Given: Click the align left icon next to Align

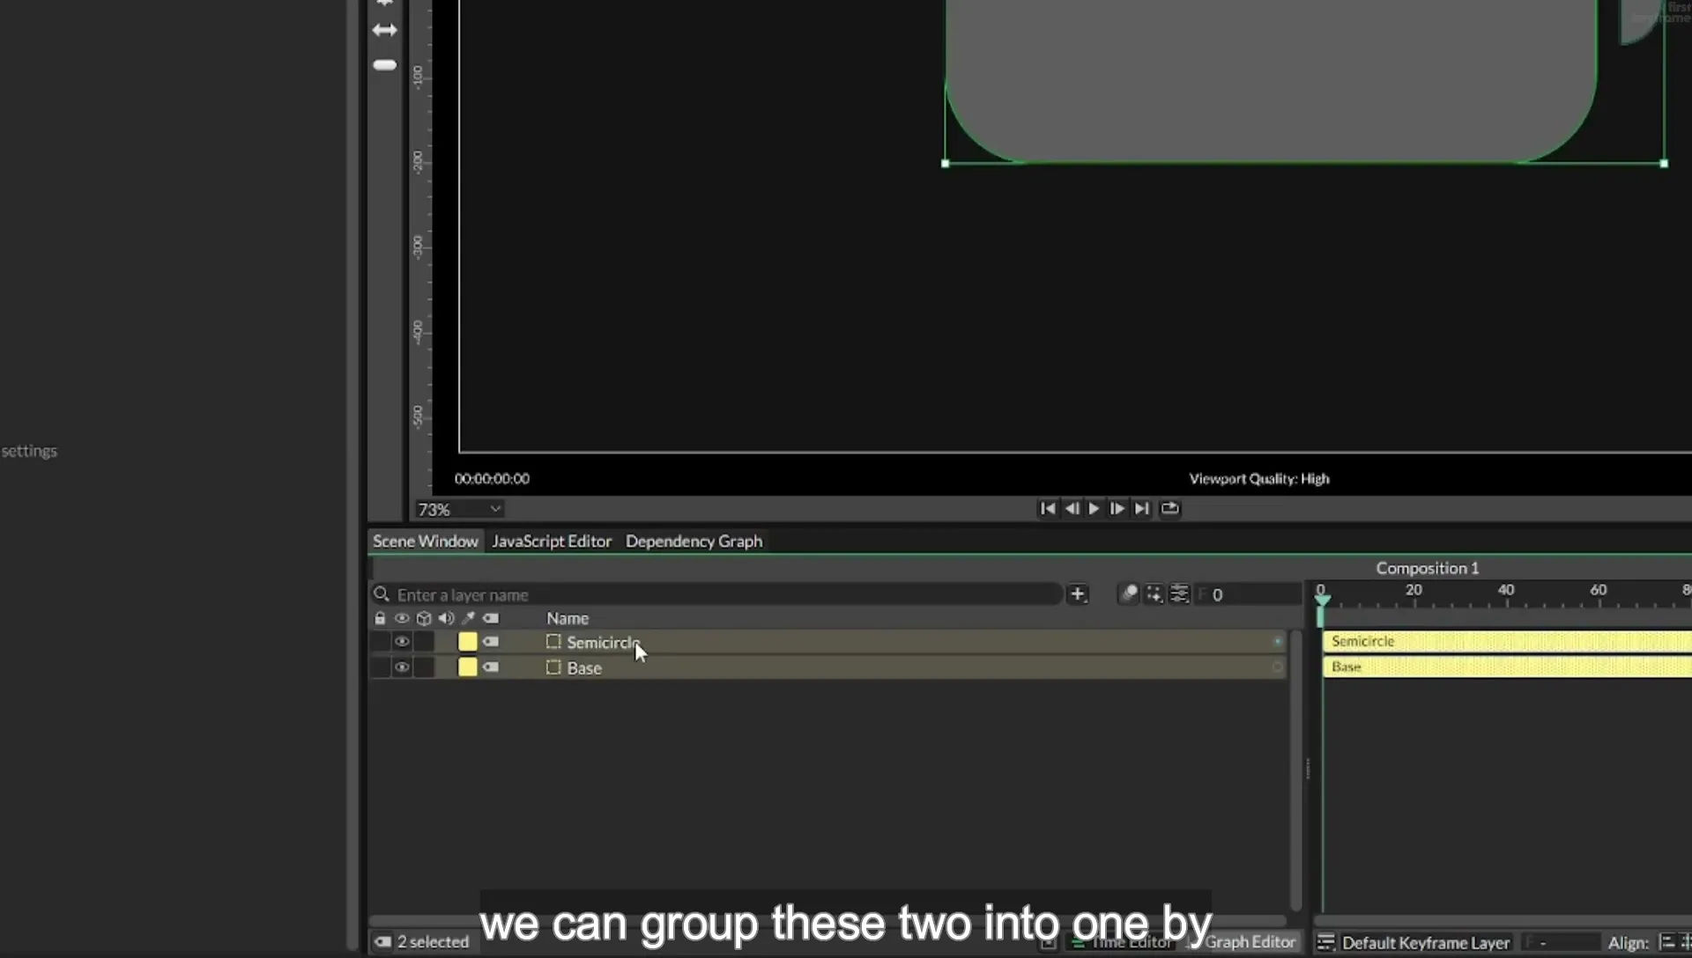Looking at the screenshot, I should (1666, 942).
